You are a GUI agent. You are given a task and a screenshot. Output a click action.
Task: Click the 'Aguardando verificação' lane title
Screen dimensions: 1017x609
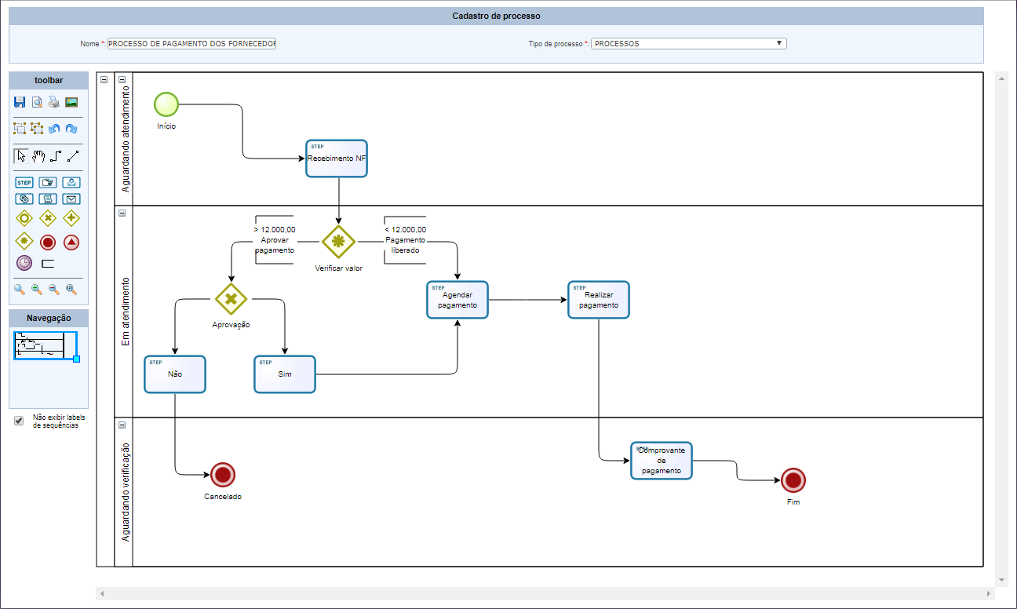pos(125,492)
